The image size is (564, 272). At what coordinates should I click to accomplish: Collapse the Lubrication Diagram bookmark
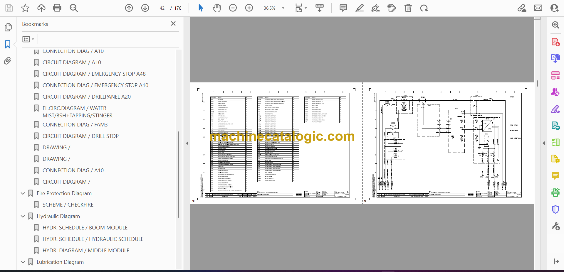click(x=23, y=262)
